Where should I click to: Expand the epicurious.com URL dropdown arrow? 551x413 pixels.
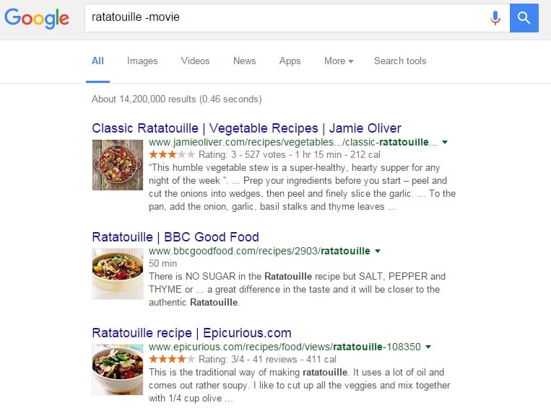tap(428, 347)
